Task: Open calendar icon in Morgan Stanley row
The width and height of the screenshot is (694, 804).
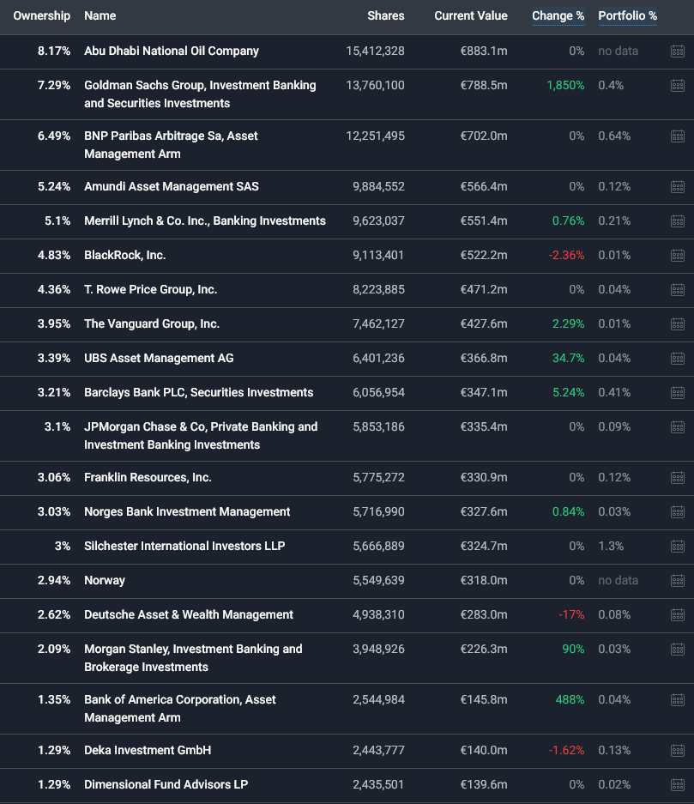Action: click(x=677, y=650)
